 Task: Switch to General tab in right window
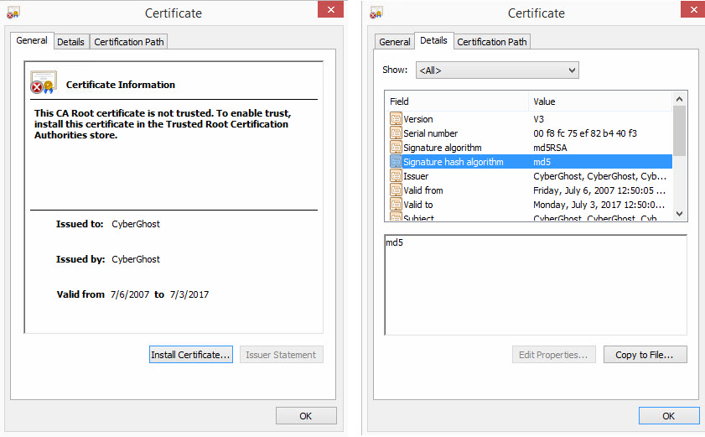pyautogui.click(x=394, y=42)
